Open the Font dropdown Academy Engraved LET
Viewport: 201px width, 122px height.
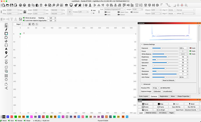115,9
